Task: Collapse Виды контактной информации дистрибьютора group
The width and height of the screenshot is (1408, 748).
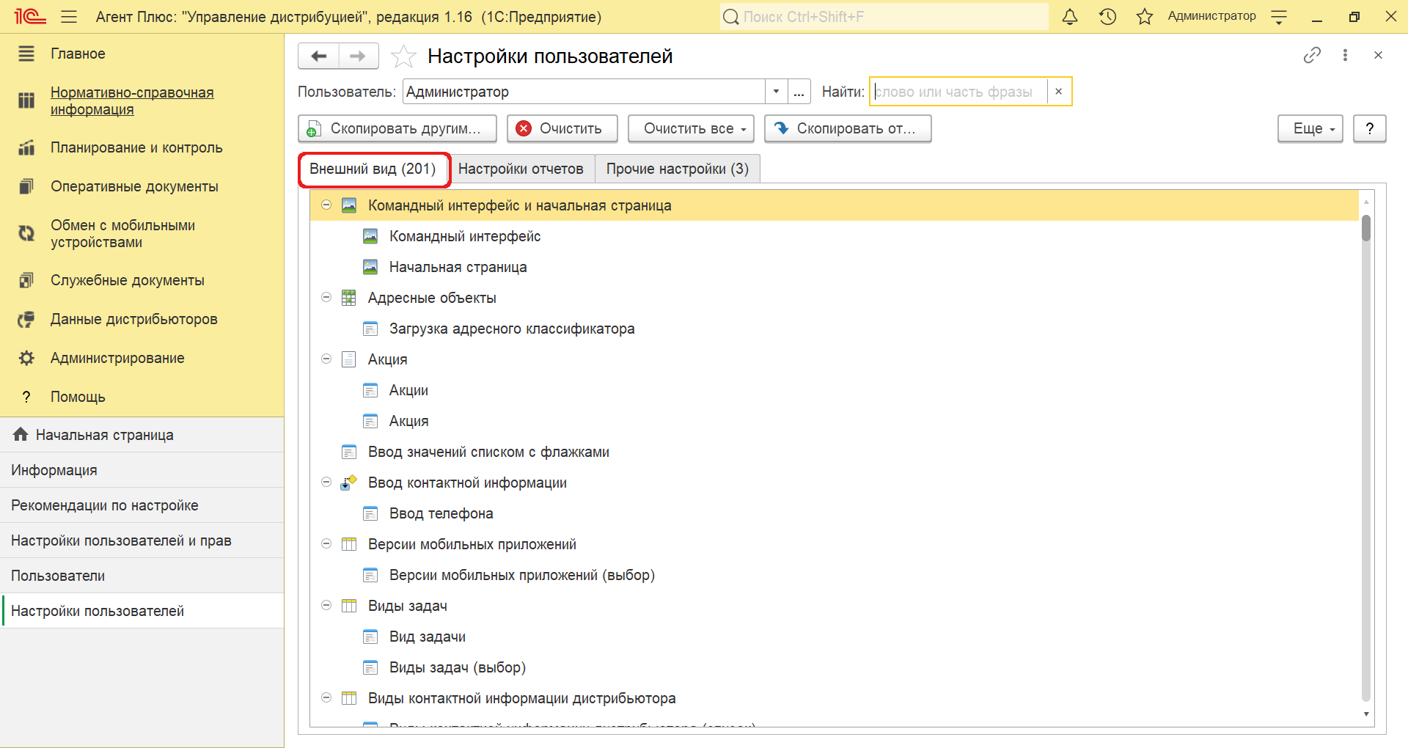Action: click(326, 698)
